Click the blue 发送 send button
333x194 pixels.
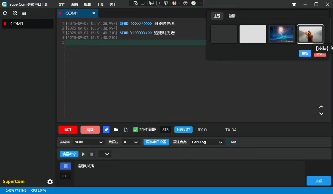pos(319,181)
